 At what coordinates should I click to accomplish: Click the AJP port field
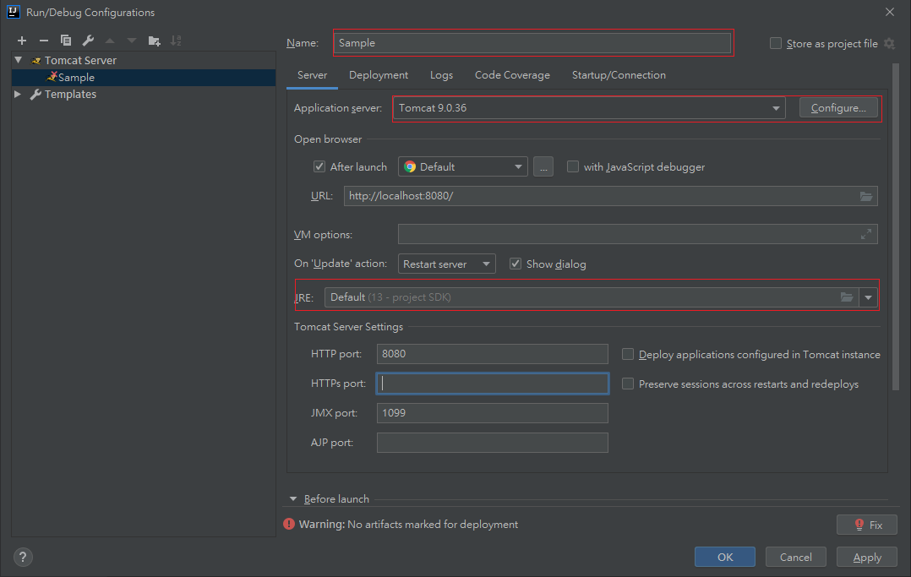point(492,443)
